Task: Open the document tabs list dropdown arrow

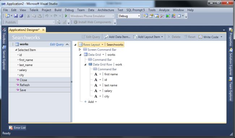Action: pyautogui.click(x=224, y=30)
